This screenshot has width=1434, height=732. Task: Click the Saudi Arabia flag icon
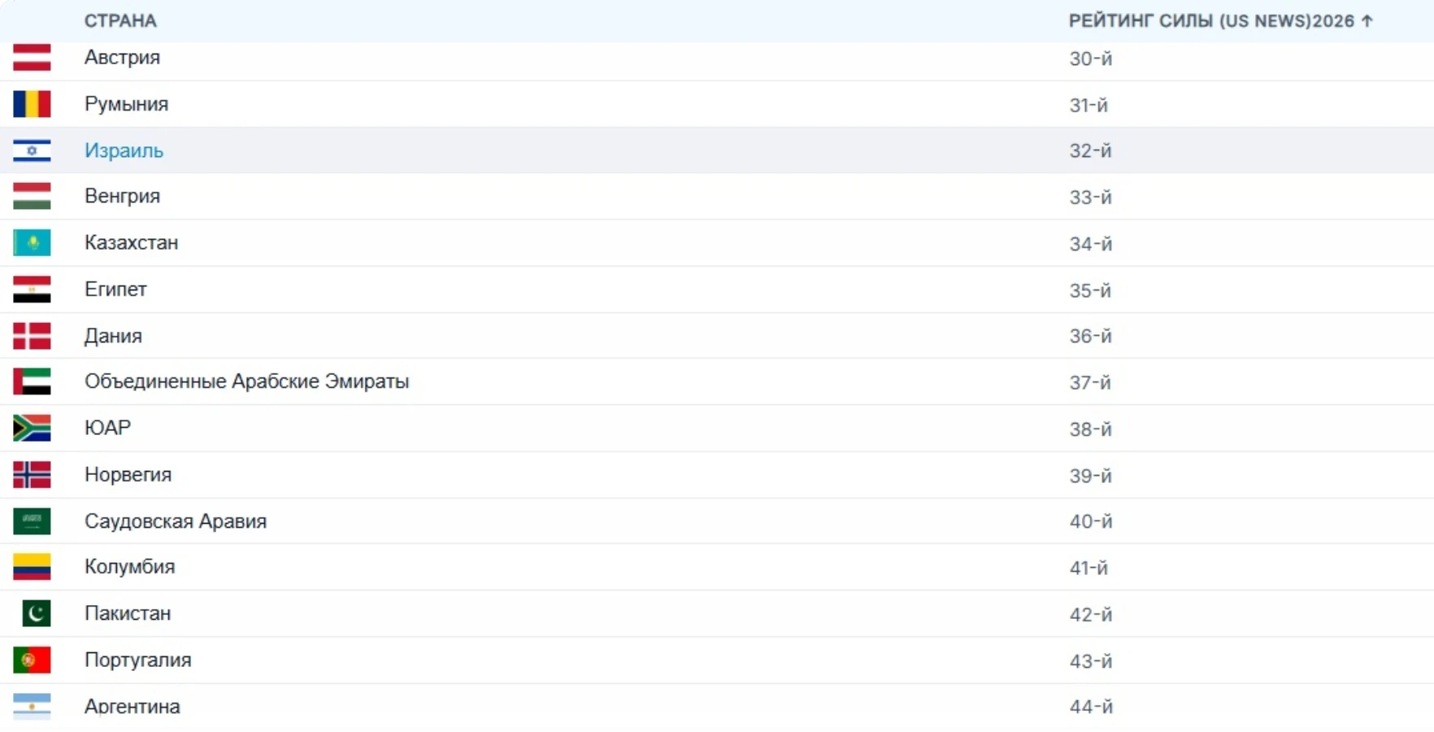[x=32, y=521]
